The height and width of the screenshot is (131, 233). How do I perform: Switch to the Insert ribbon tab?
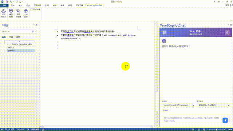tap(20, 5)
